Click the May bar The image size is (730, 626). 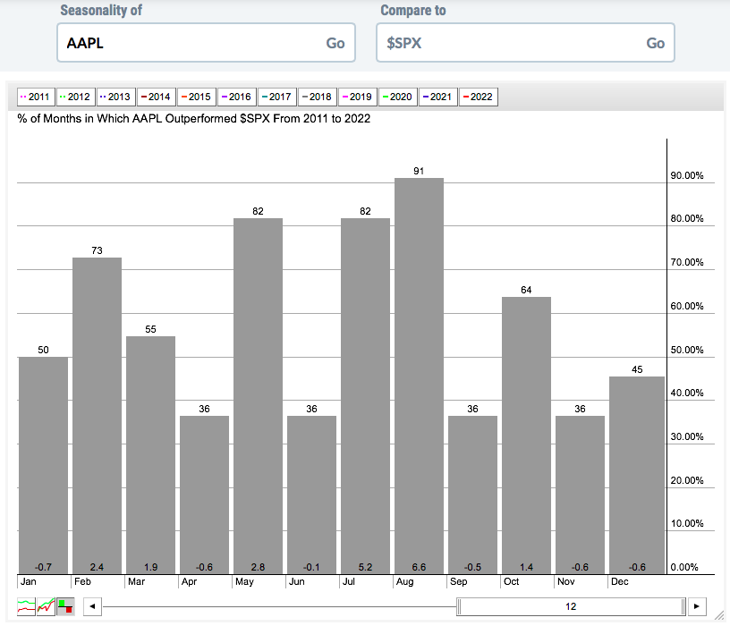tap(258, 396)
